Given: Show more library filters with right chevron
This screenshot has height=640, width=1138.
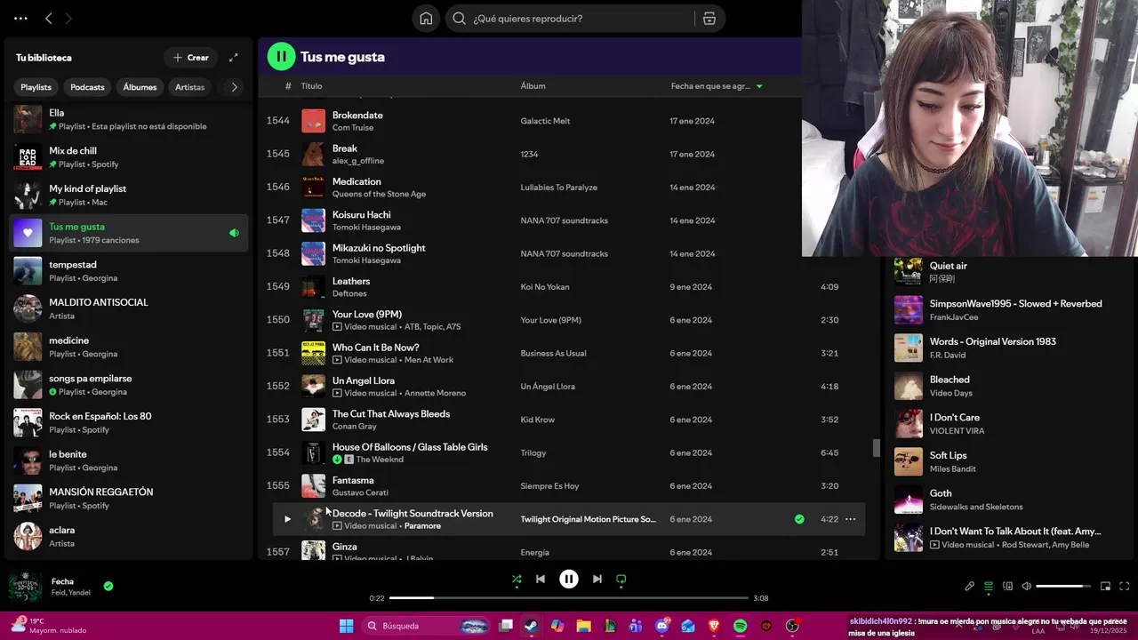Looking at the screenshot, I should (x=234, y=87).
